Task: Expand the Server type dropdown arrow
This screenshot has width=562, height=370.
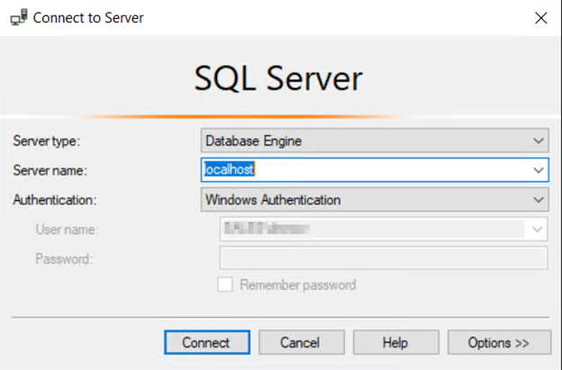Action: pyautogui.click(x=539, y=140)
